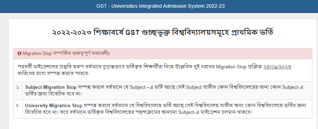318x129 pixels.
Task: Click the info icon beside Migration Stop heading
Action: click(19, 53)
